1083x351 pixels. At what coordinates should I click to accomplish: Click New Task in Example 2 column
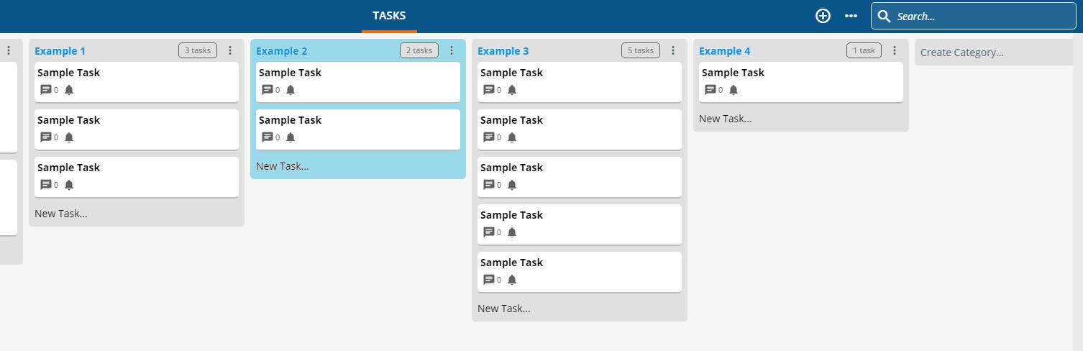[x=283, y=166]
